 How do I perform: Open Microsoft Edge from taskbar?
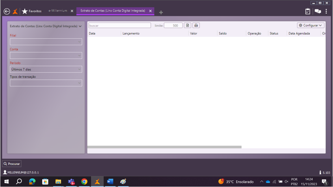click(x=32, y=182)
